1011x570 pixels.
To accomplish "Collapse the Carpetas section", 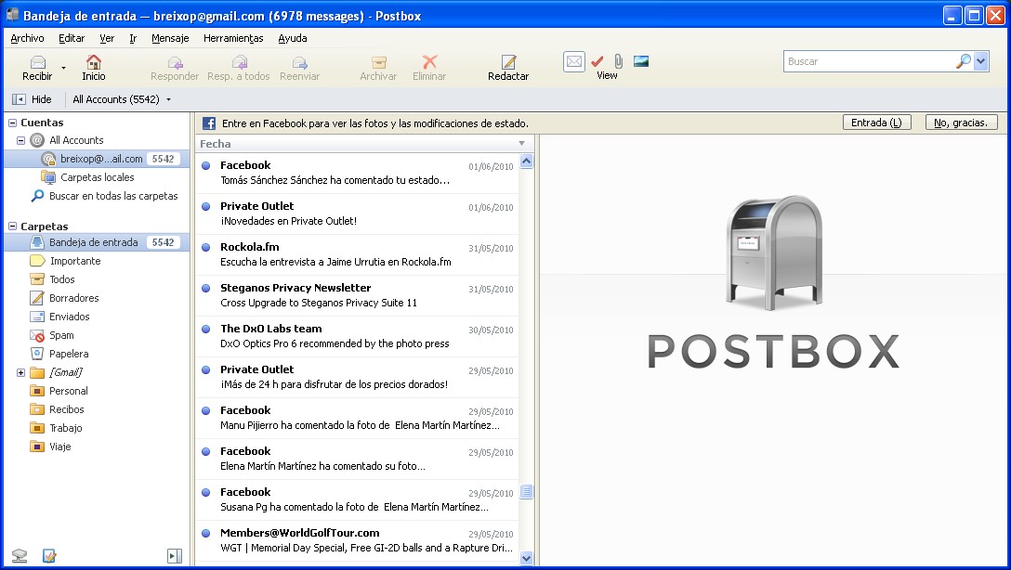I will click(x=12, y=227).
